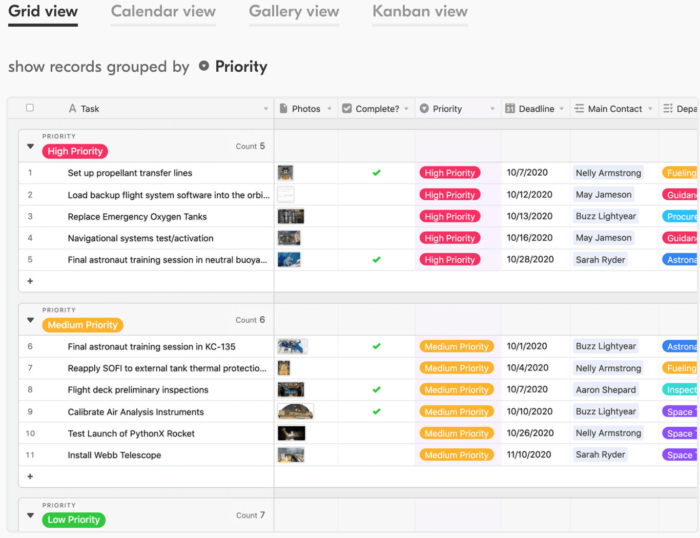Open the Kanban view tab
The width and height of the screenshot is (700, 538).
point(420,12)
